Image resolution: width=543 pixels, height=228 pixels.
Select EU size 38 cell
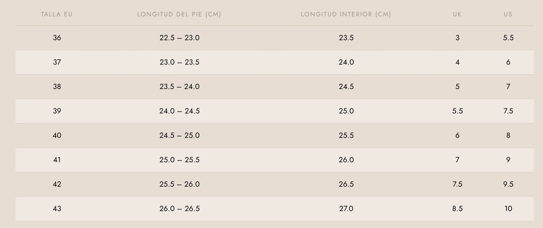click(x=57, y=87)
